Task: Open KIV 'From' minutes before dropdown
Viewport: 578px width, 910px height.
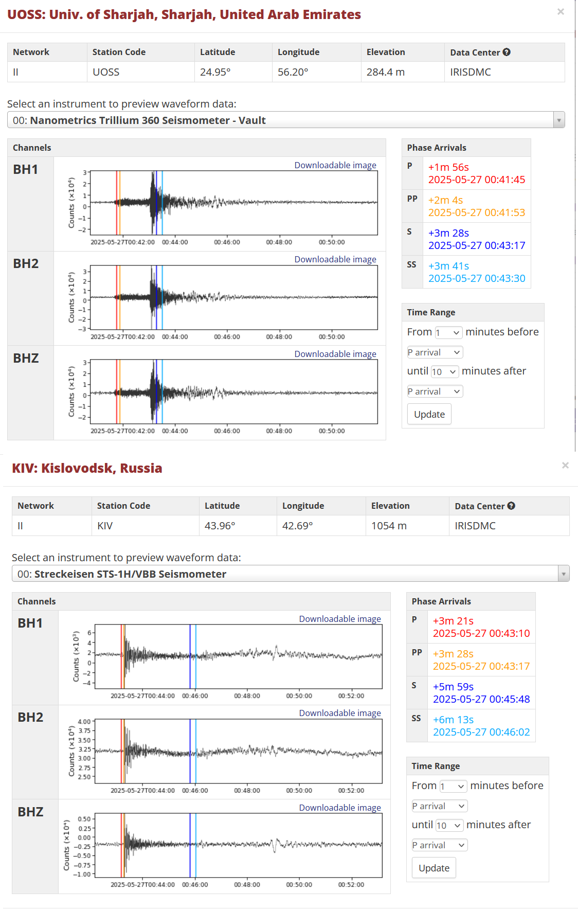Action: click(453, 787)
